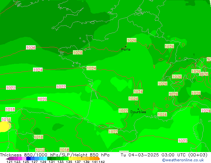Click the orange arrow at legend end 142
The image size is (211, 163).
[x=99, y=158]
